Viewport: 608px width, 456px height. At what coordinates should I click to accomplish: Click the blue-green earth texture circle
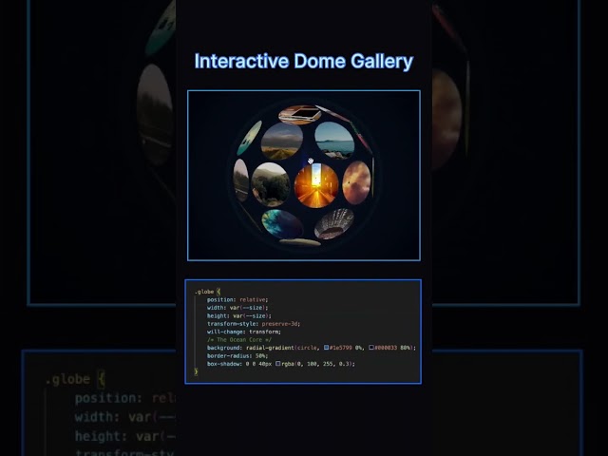(x=282, y=224)
